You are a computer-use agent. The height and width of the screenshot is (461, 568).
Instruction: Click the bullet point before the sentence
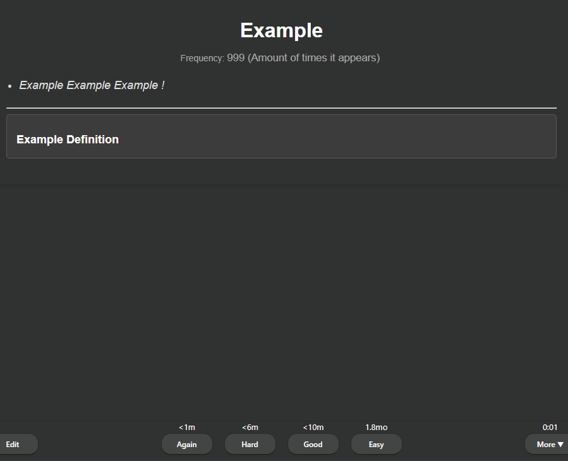point(9,86)
